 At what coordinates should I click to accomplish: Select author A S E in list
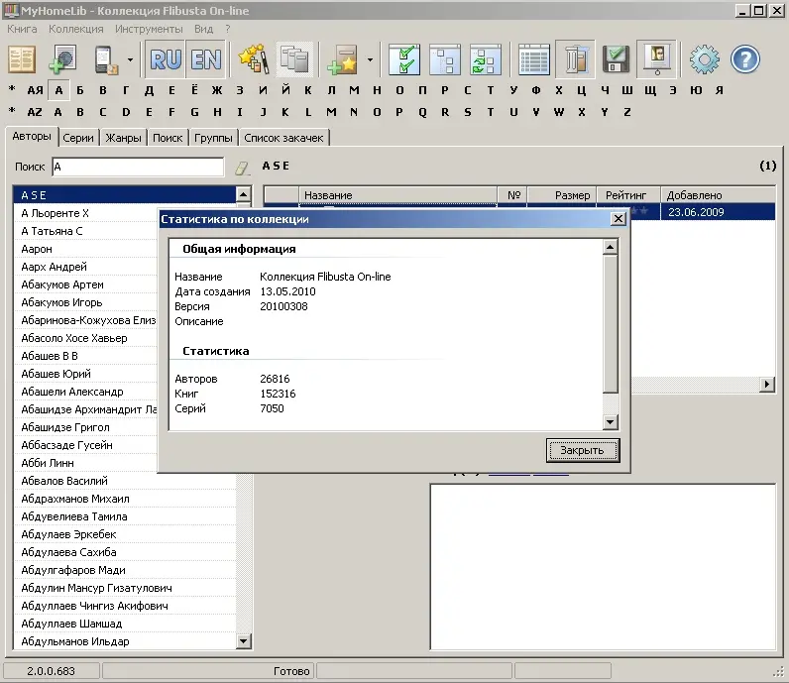pyautogui.click(x=125, y=195)
